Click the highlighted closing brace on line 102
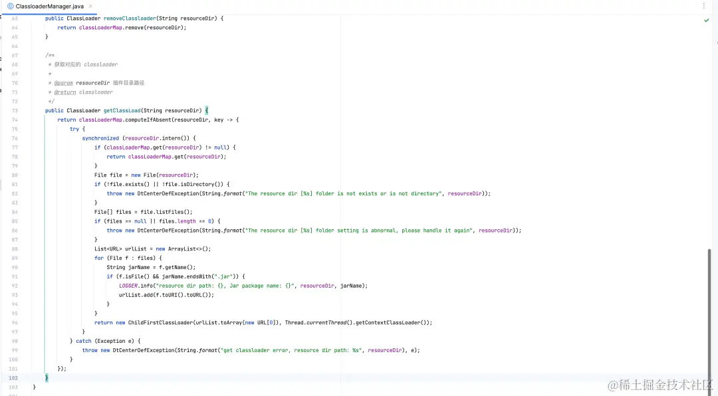This screenshot has height=396, width=718. (47, 377)
